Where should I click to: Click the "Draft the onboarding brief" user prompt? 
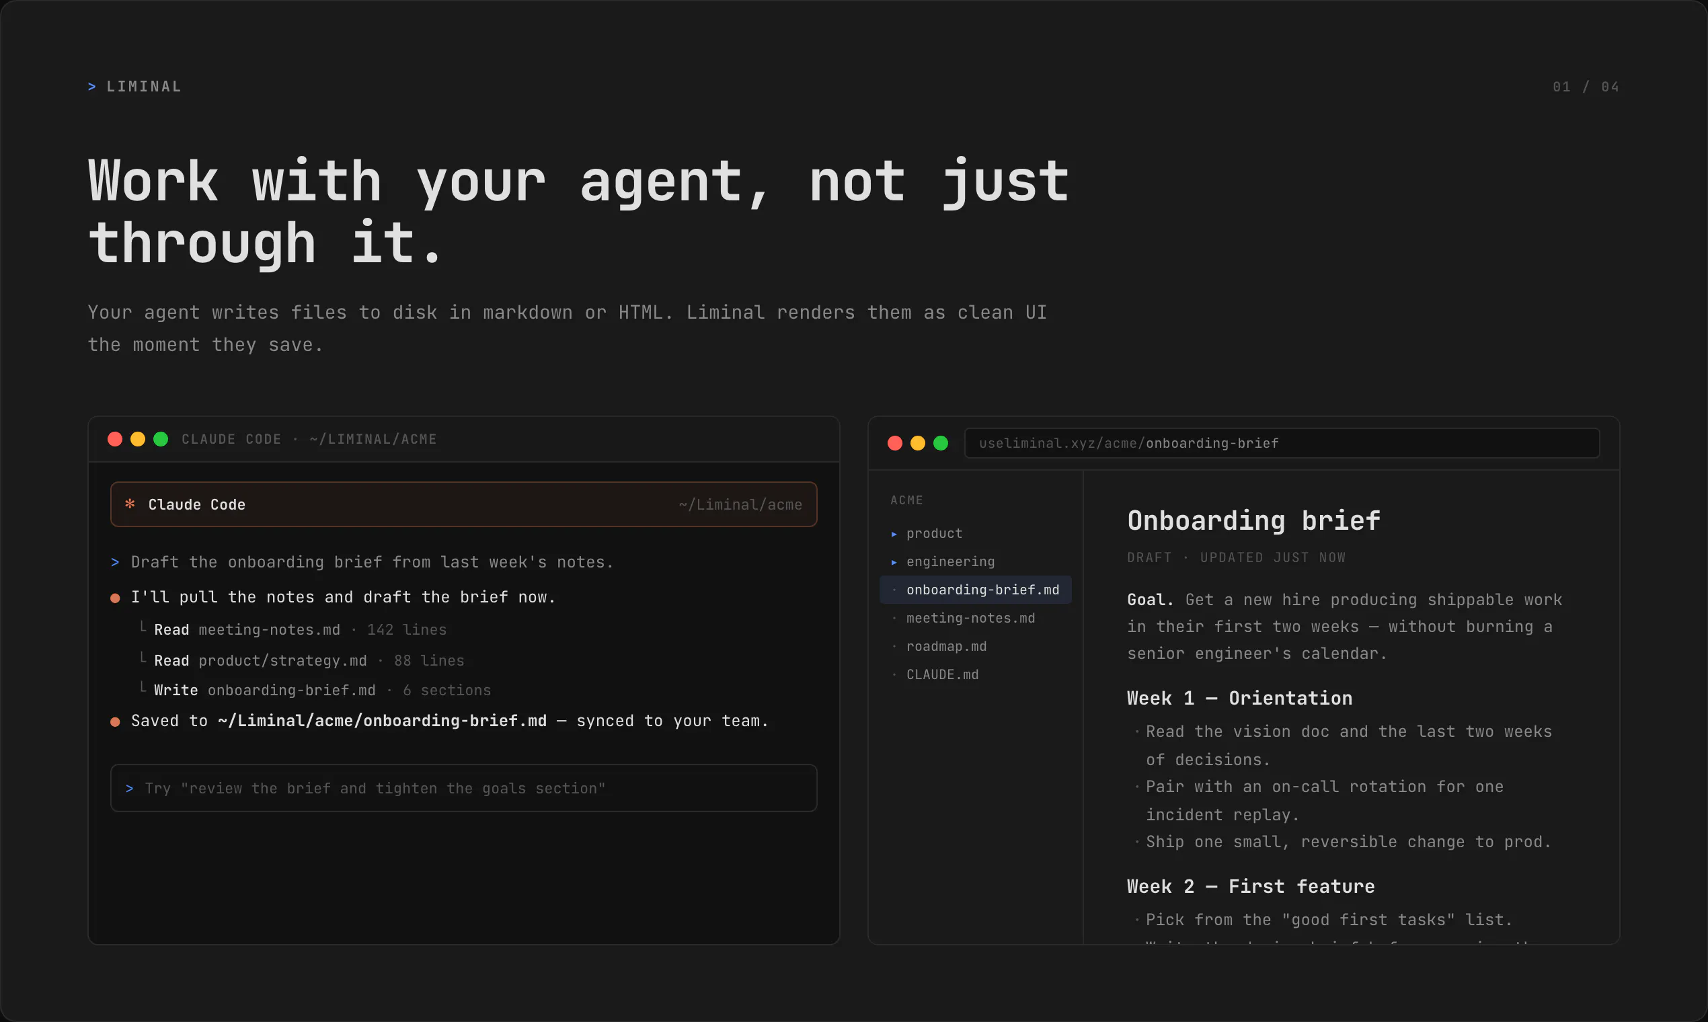[372, 562]
